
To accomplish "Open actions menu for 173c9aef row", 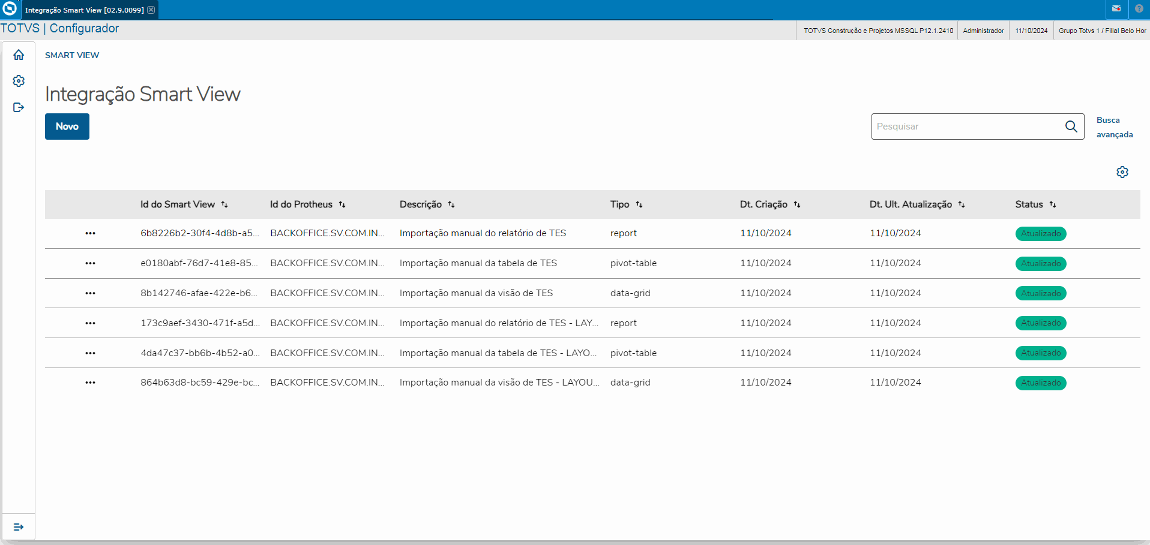I will (90, 323).
